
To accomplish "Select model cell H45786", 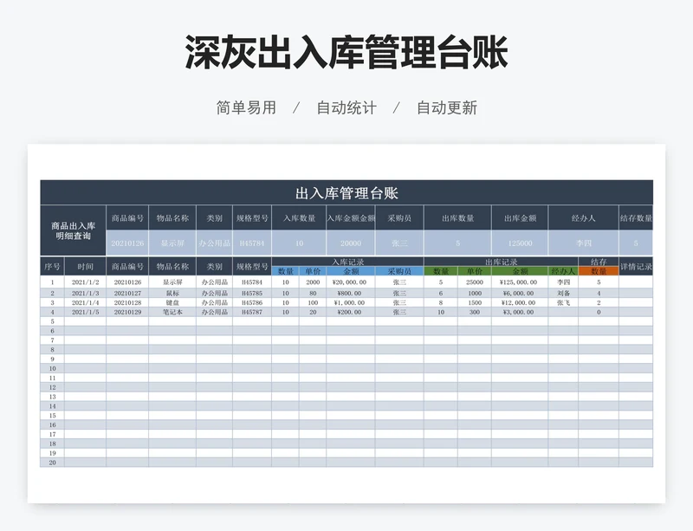I will point(252,302).
